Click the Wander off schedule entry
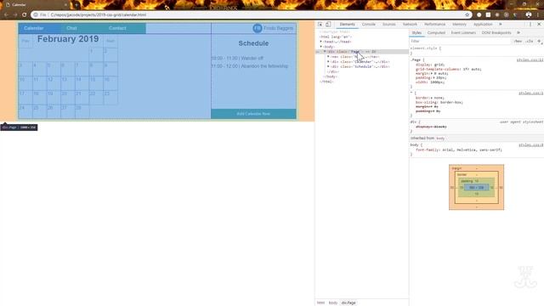Image resolution: width=544 pixels, height=306 pixels. (x=238, y=59)
